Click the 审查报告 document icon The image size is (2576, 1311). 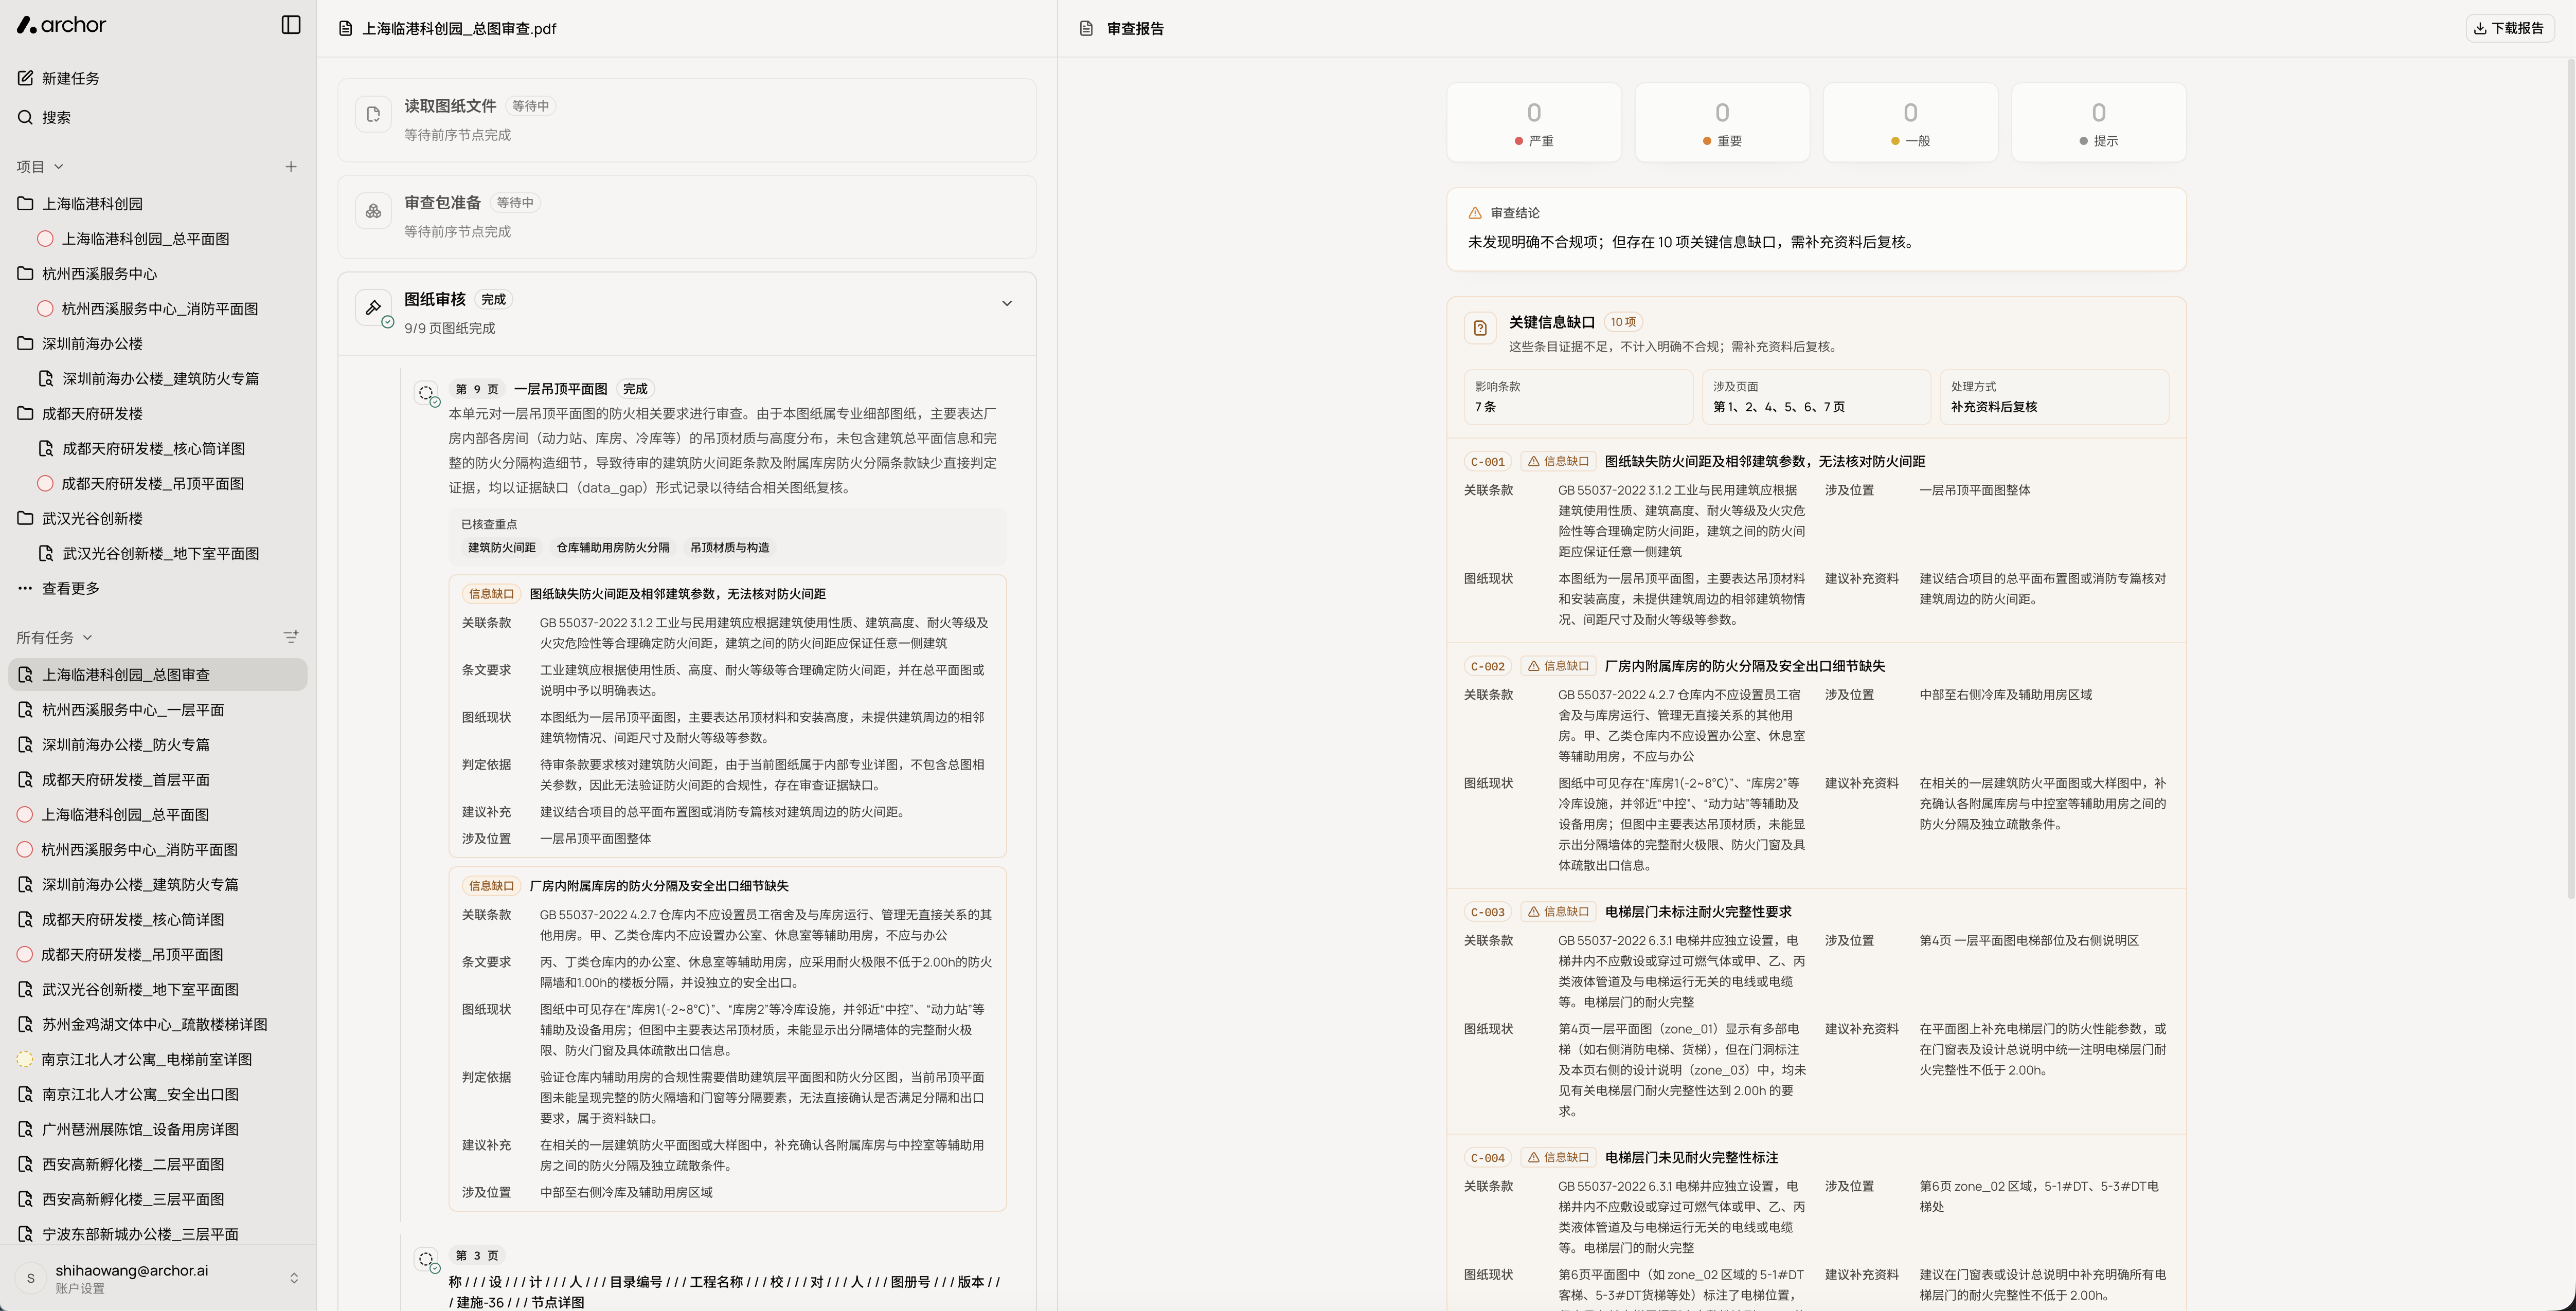[x=1086, y=29]
